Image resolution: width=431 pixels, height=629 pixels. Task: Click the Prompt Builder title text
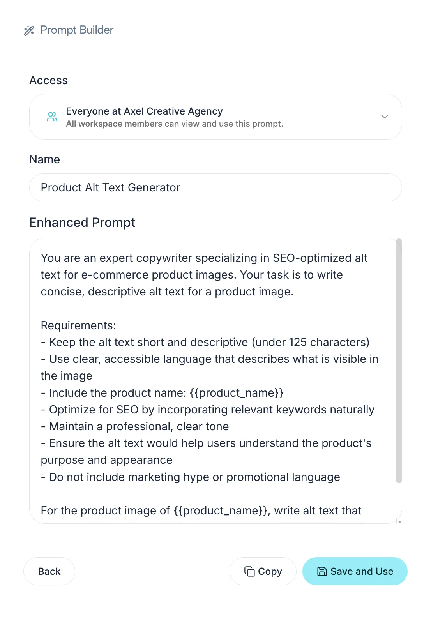click(77, 30)
